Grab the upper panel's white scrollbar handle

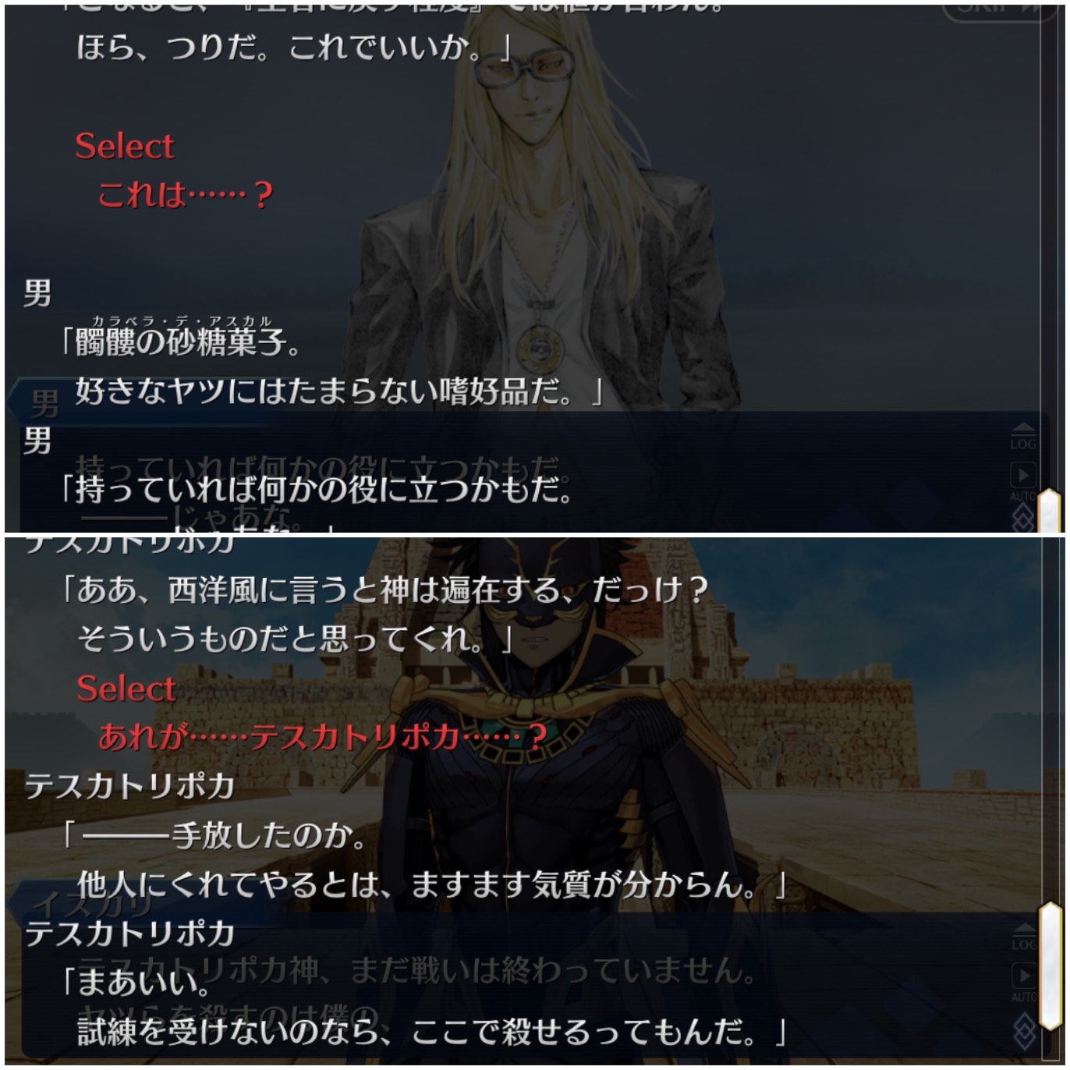coord(1051,510)
